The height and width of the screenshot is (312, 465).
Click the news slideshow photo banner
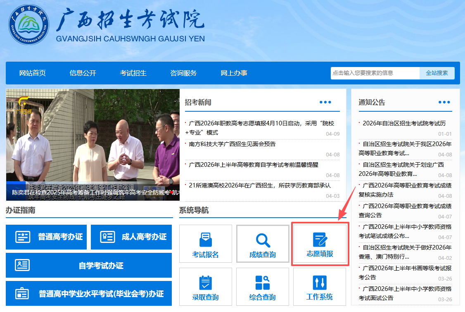(93, 141)
